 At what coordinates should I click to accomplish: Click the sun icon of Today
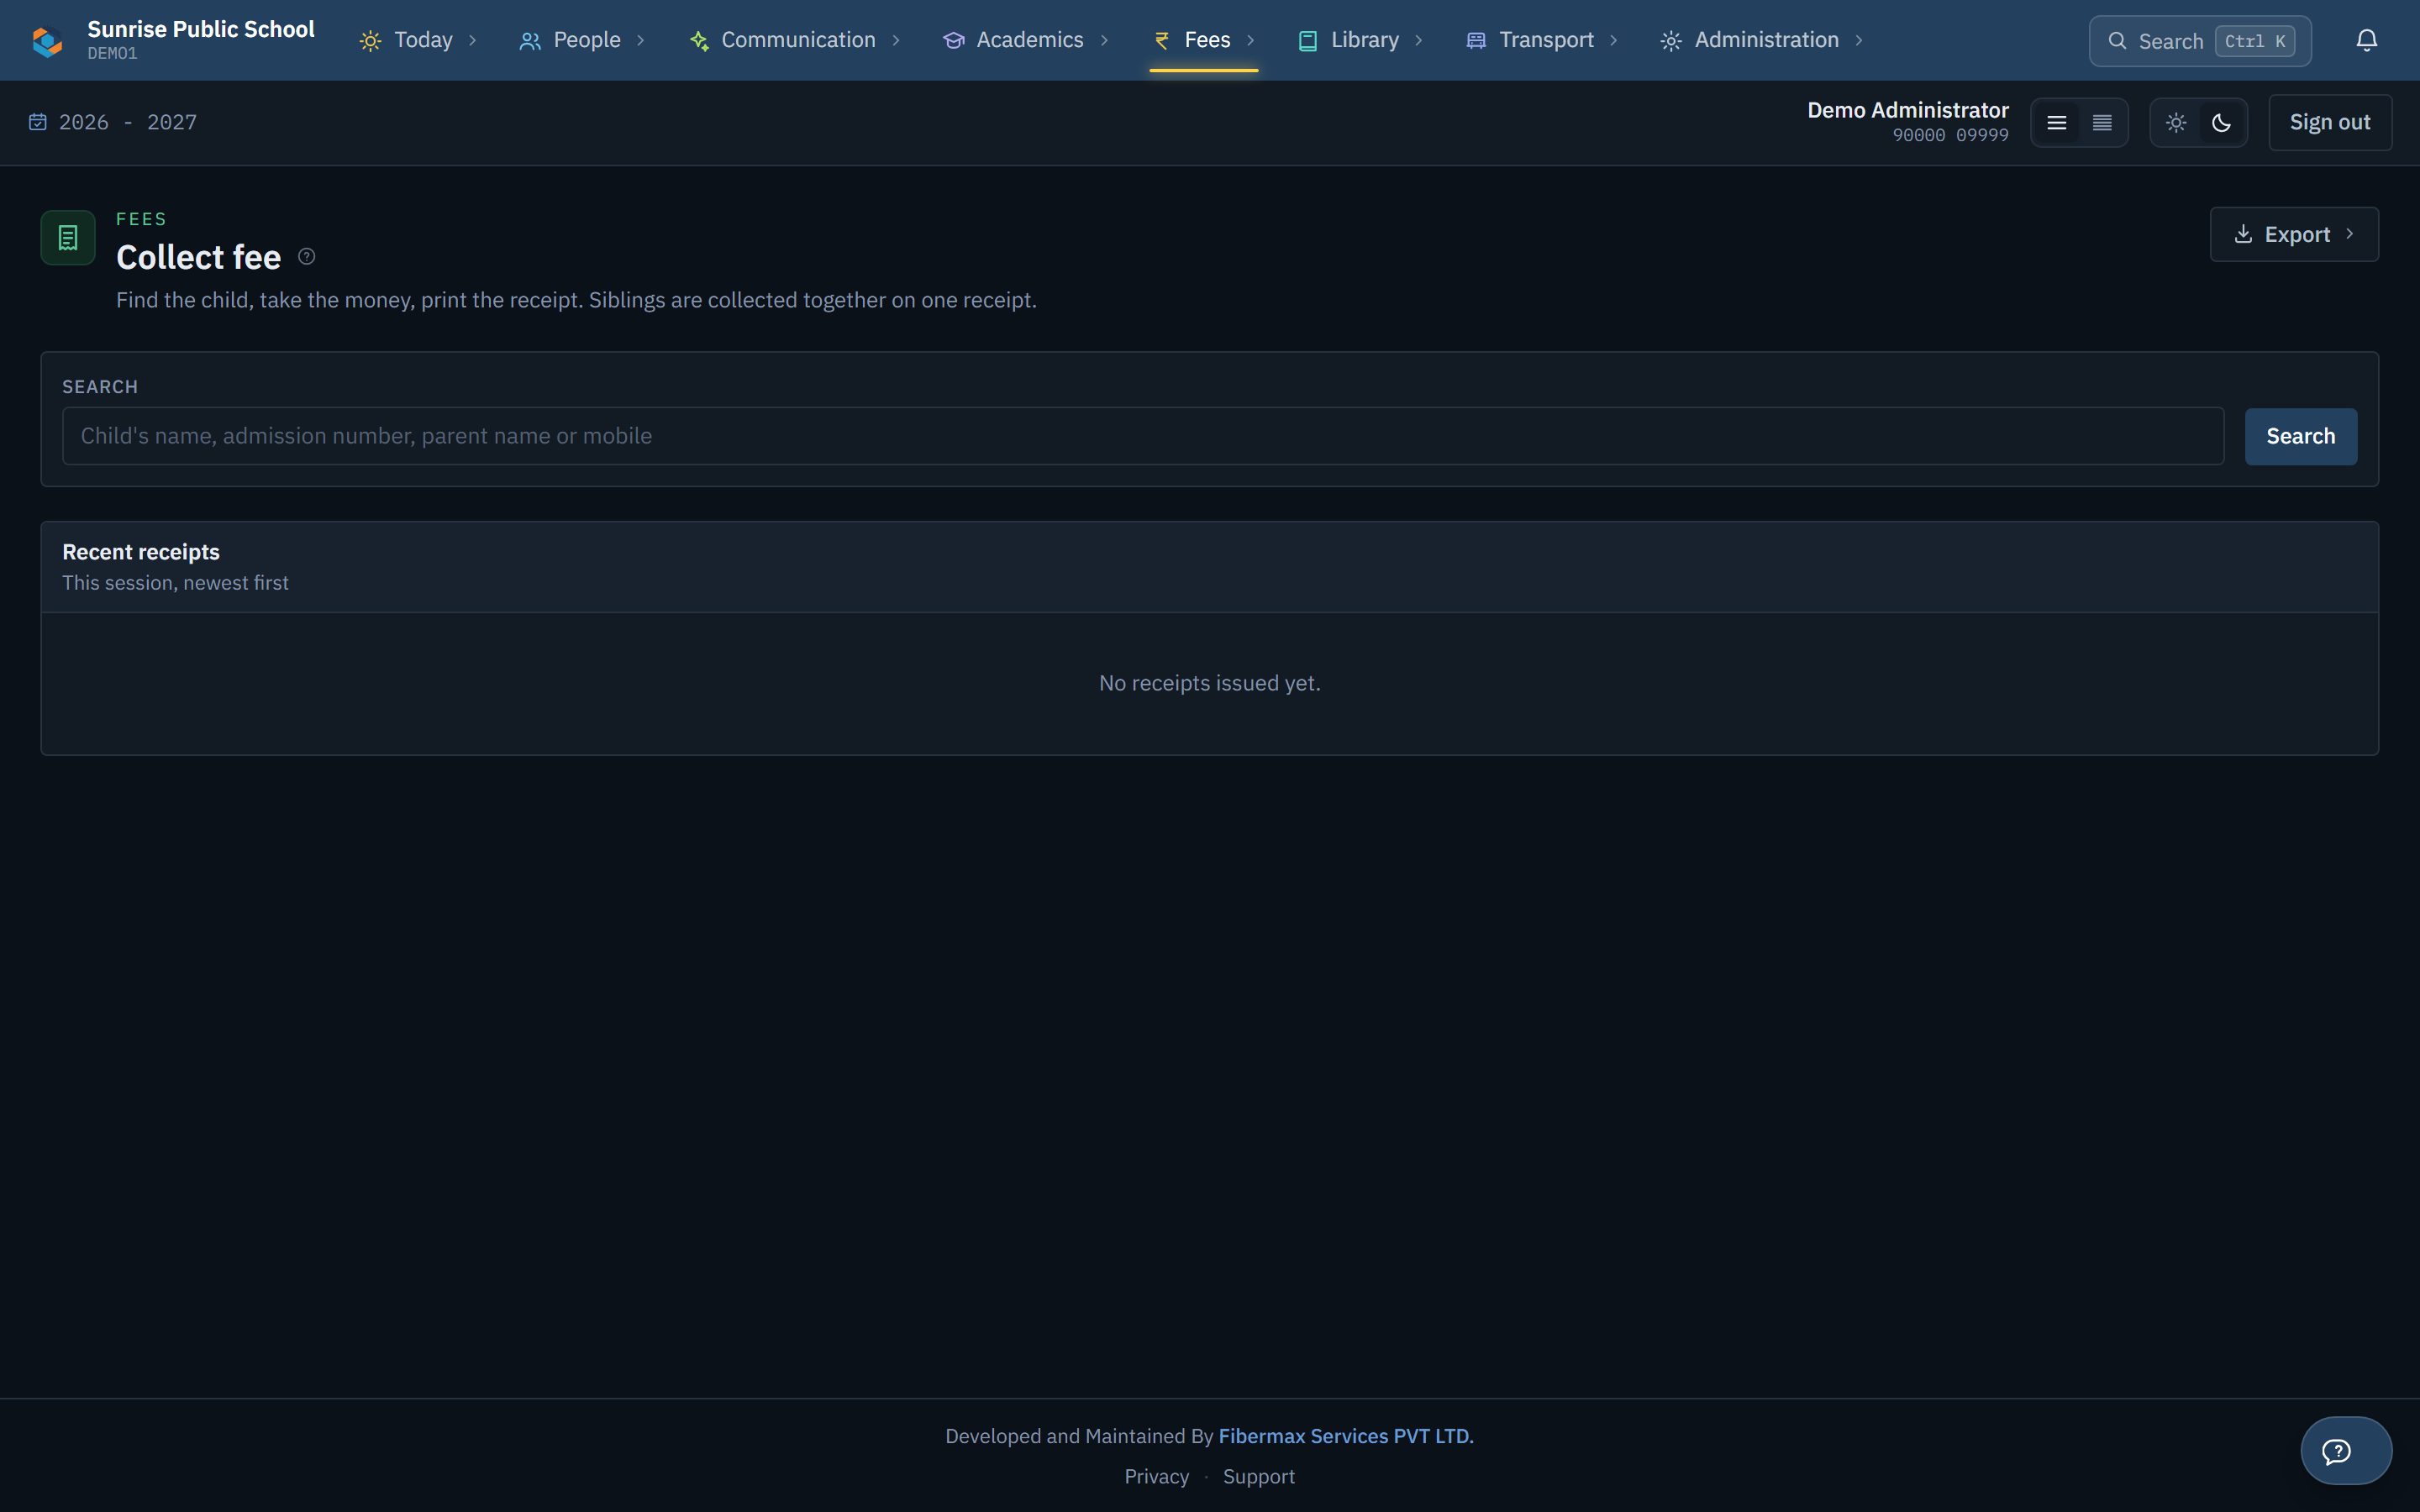point(370,41)
